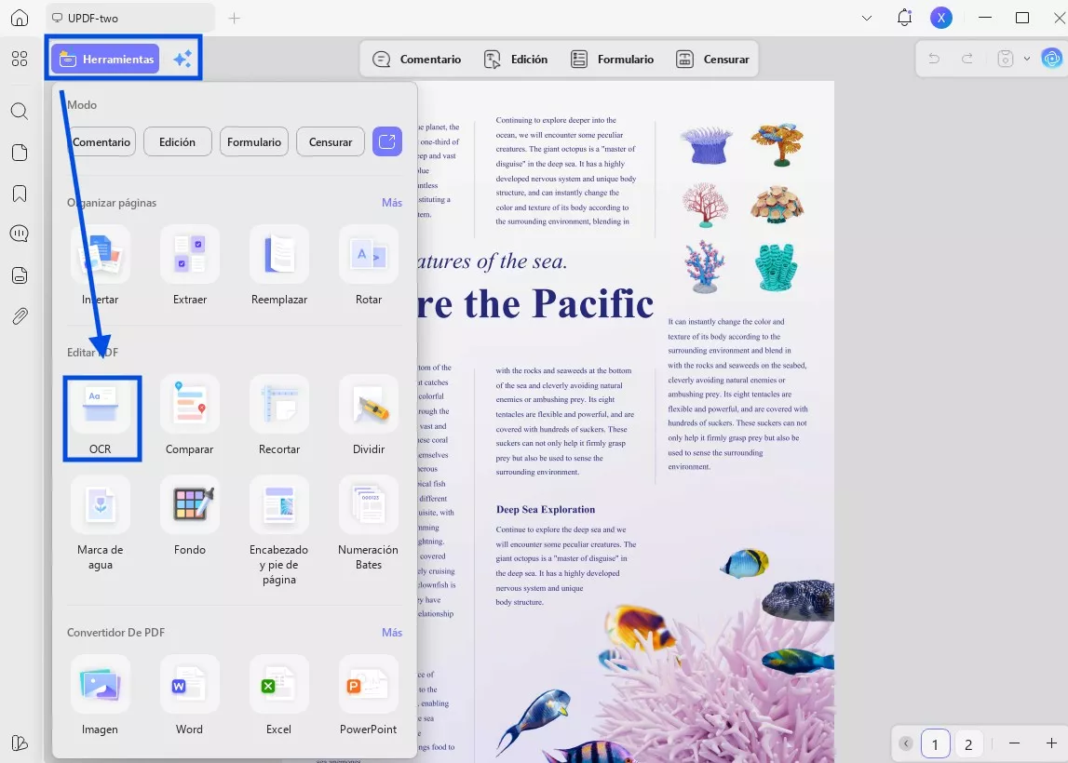Open the comments list icon in sidebar
The width and height of the screenshot is (1068, 763).
pyautogui.click(x=20, y=234)
